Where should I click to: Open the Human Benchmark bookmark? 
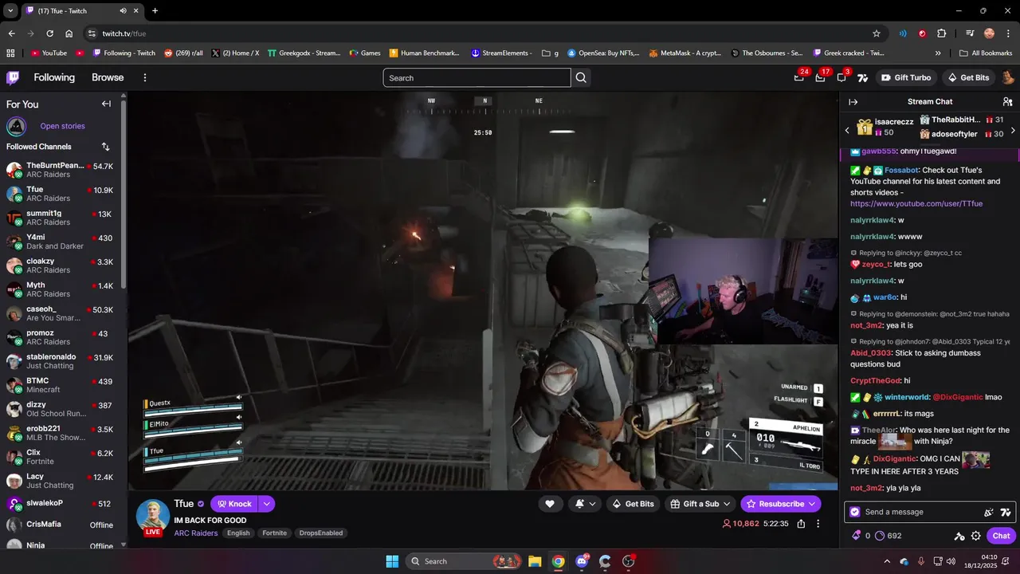[x=424, y=53]
